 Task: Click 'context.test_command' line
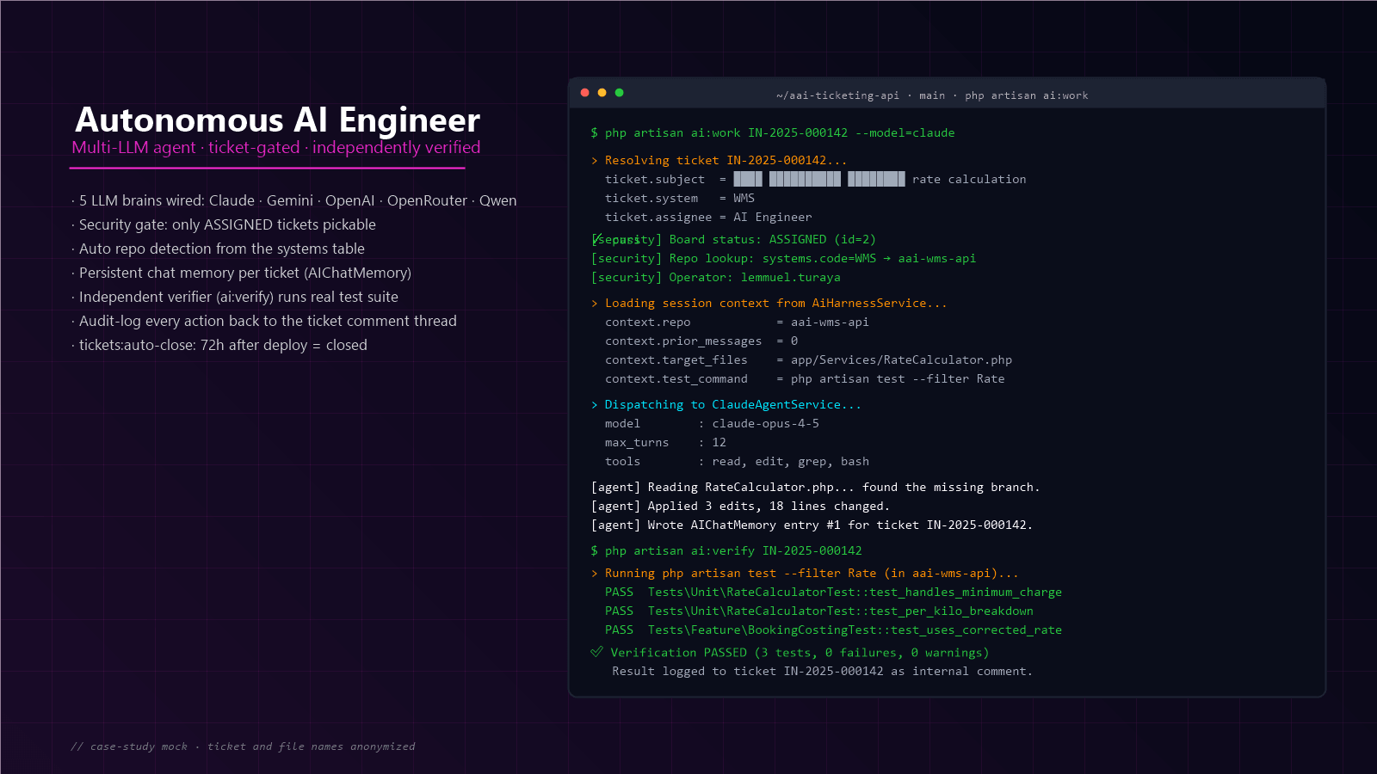click(805, 379)
